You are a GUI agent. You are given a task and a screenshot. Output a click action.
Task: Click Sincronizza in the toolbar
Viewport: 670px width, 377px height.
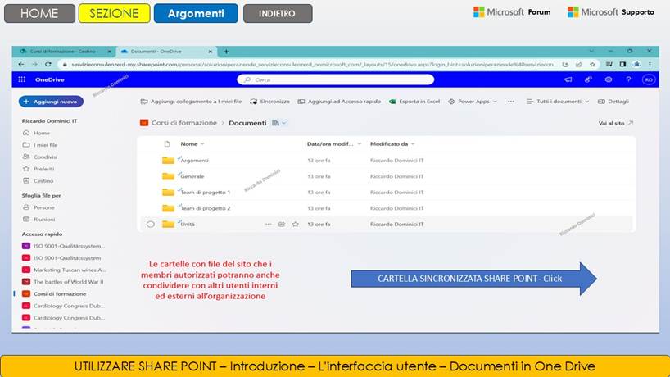(x=269, y=102)
